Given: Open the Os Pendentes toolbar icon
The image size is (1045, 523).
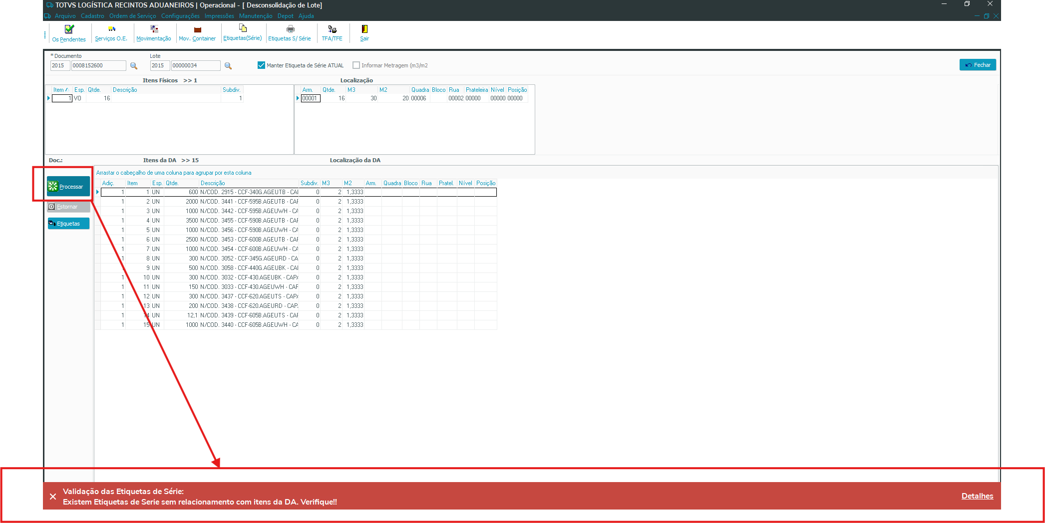Looking at the screenshot, I should pos(69,33).
